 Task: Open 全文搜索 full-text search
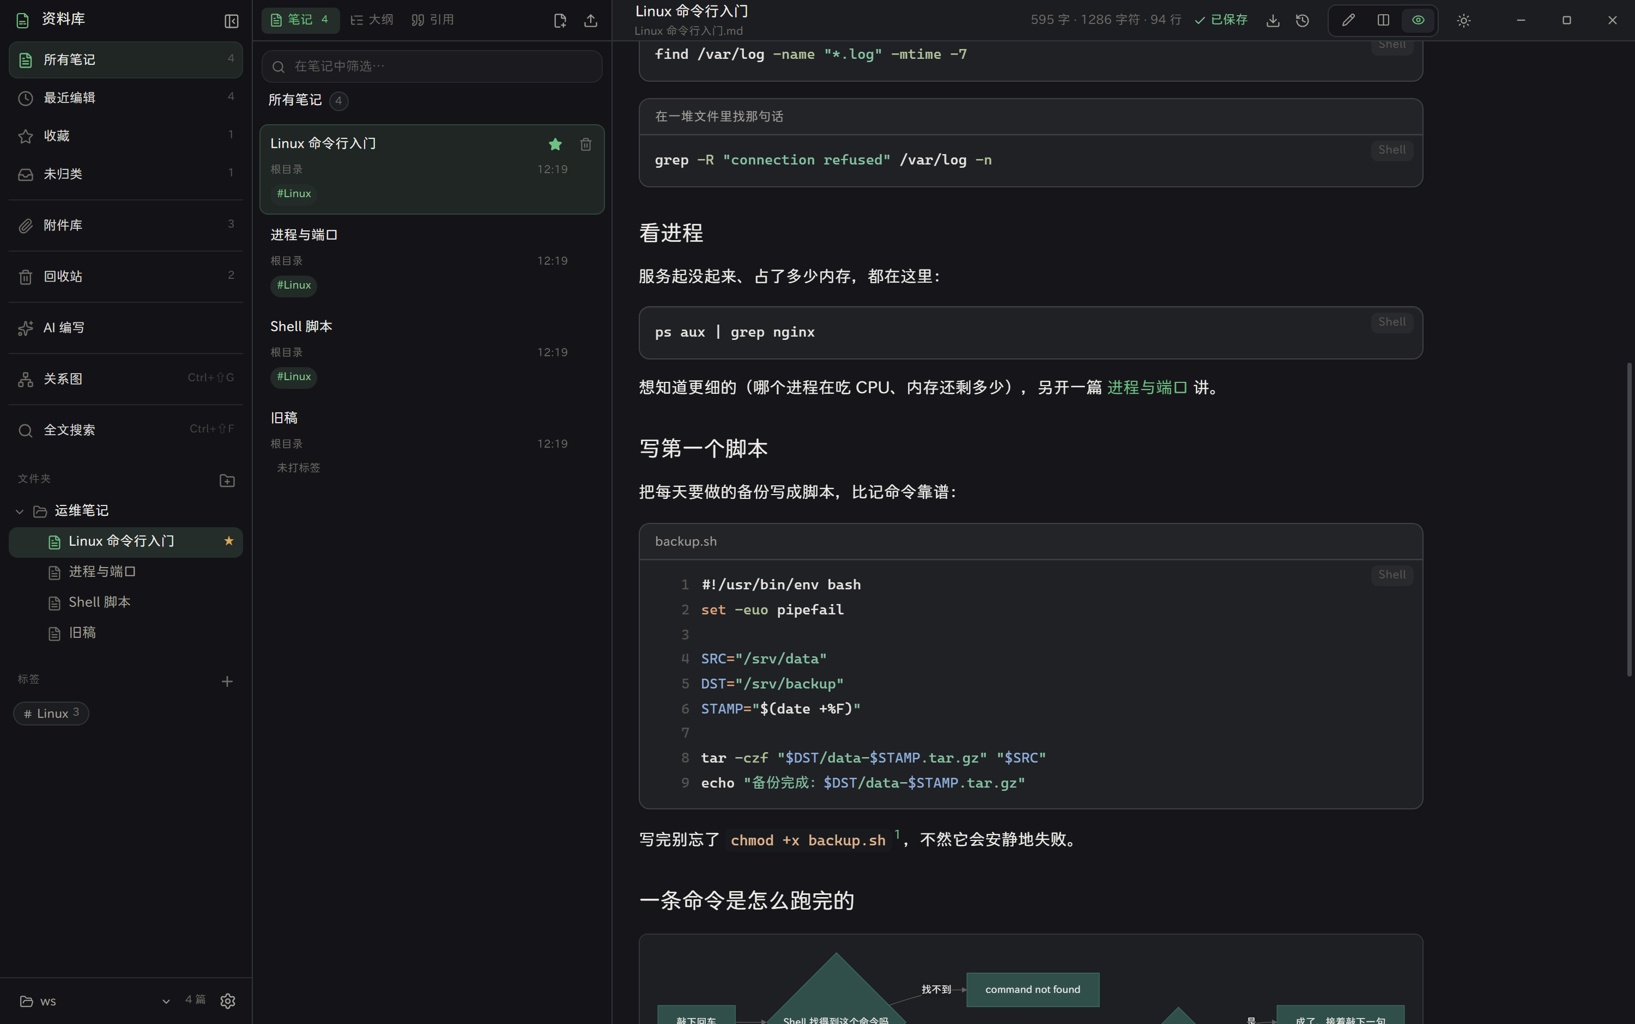coord(126,430)
